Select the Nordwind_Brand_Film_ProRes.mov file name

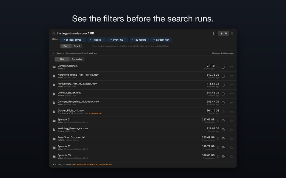pos(78,75)
